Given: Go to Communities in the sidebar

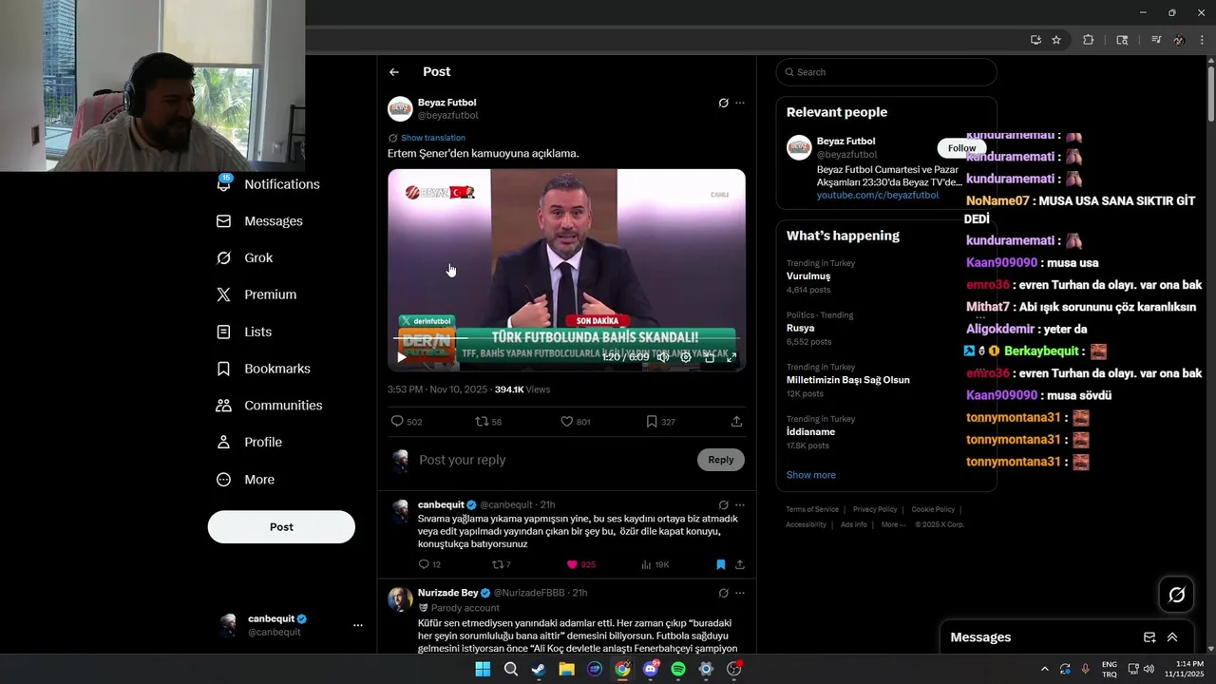Looking at the screenshot, I should point(270,406).
